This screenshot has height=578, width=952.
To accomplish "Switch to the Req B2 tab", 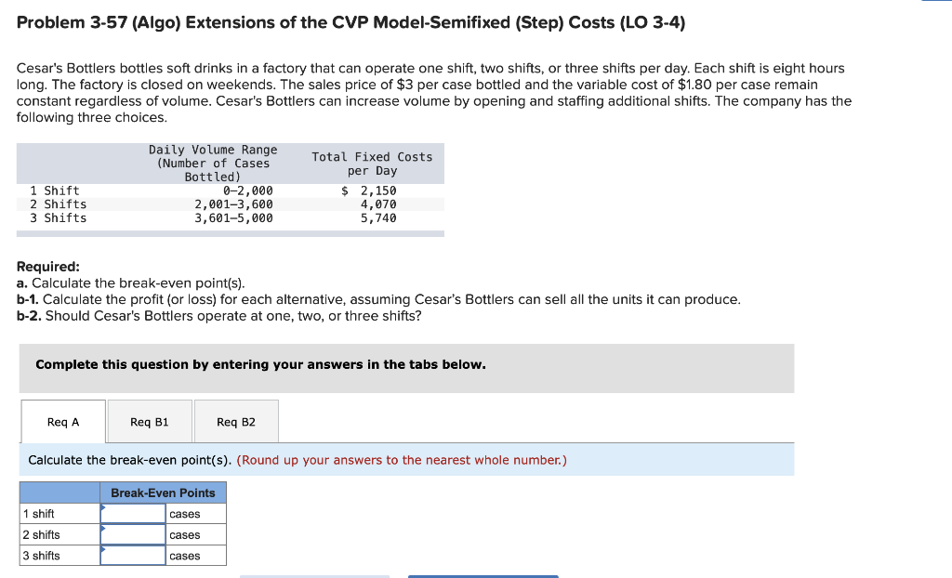I will point(236,421).
